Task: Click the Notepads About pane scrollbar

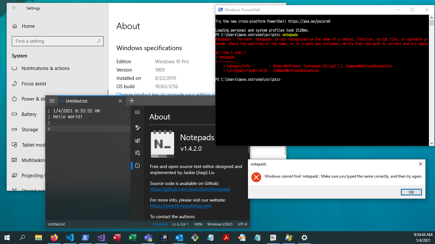Action: (x=249, y=150)
